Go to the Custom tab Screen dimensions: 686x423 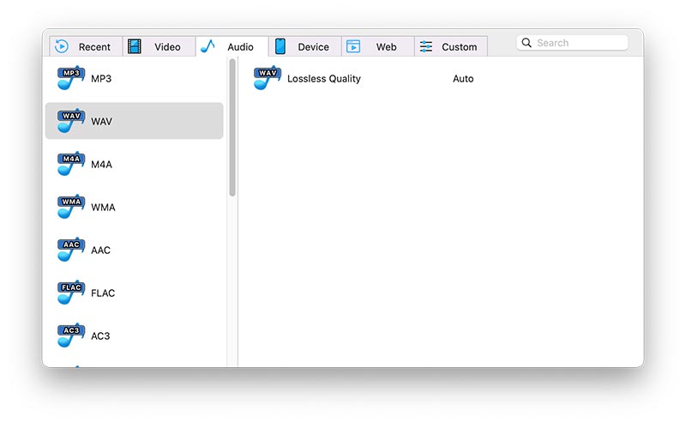(x=450, y=47)
